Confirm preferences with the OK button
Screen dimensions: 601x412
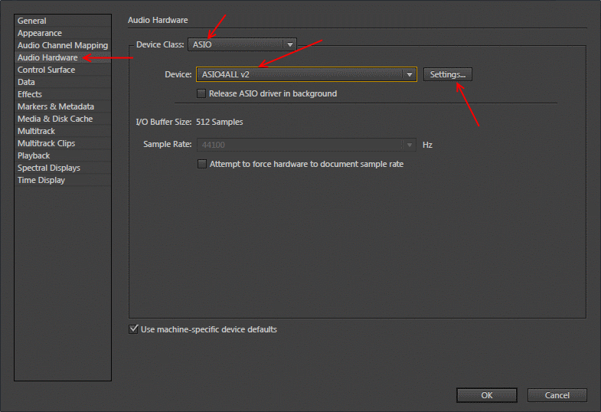486,395
